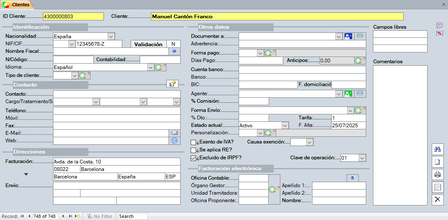
Task: Uncheck the ¿Excluido de IRPF? checkbox
Action: point(193,158)
